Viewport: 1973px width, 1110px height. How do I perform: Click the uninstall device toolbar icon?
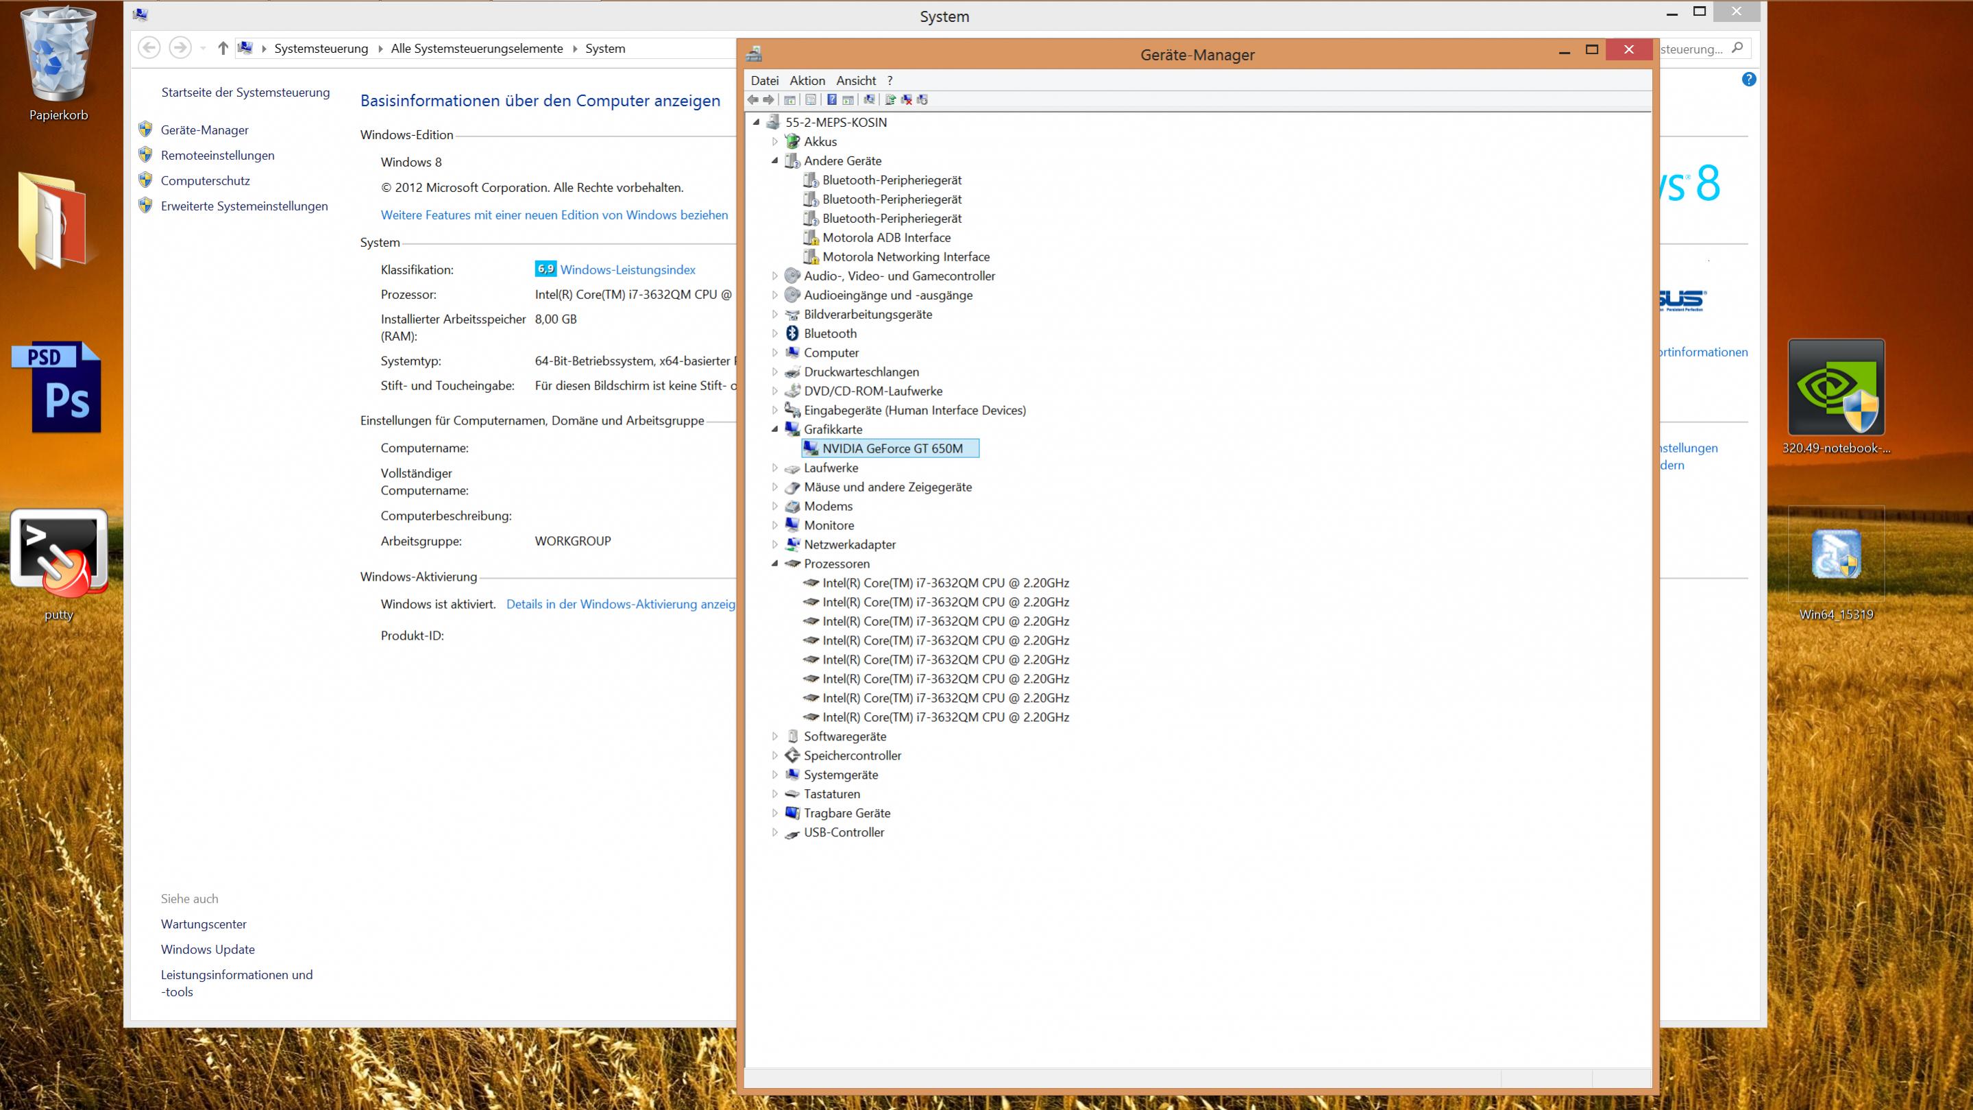point(907,99)
